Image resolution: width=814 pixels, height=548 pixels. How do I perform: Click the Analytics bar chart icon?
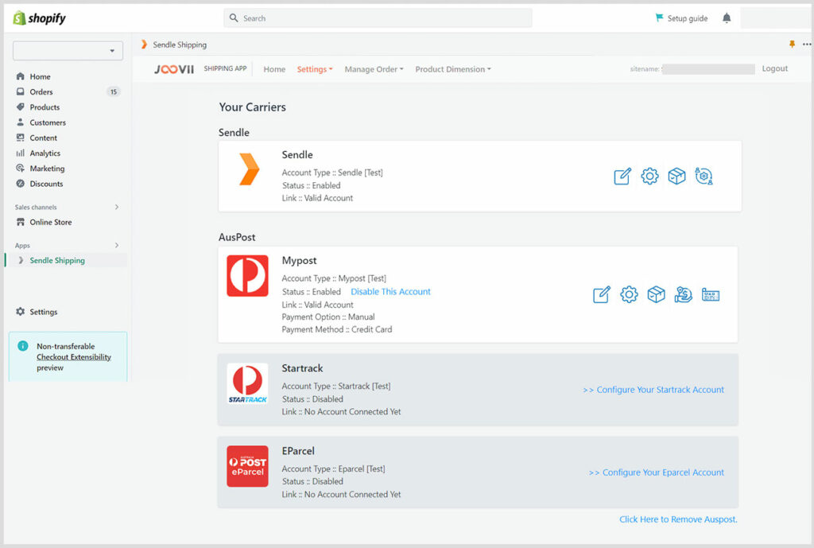point(20,153)
